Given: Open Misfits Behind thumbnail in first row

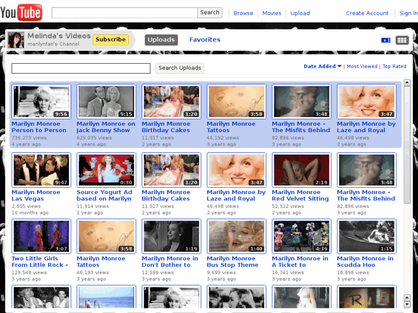Looking at the screenshot, I should [x=301, y=101].
